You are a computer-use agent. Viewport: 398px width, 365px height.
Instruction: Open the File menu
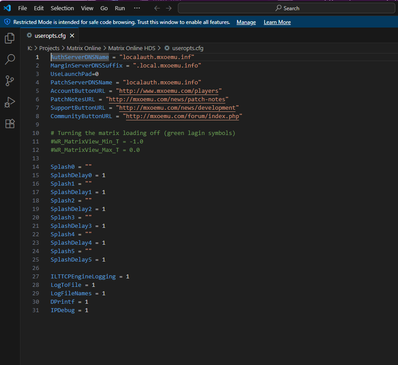[22, 8]
